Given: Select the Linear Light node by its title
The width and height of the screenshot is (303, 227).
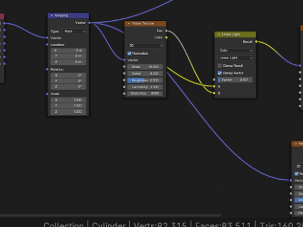Looking at the screenshot, I should (x=231, y=34).
